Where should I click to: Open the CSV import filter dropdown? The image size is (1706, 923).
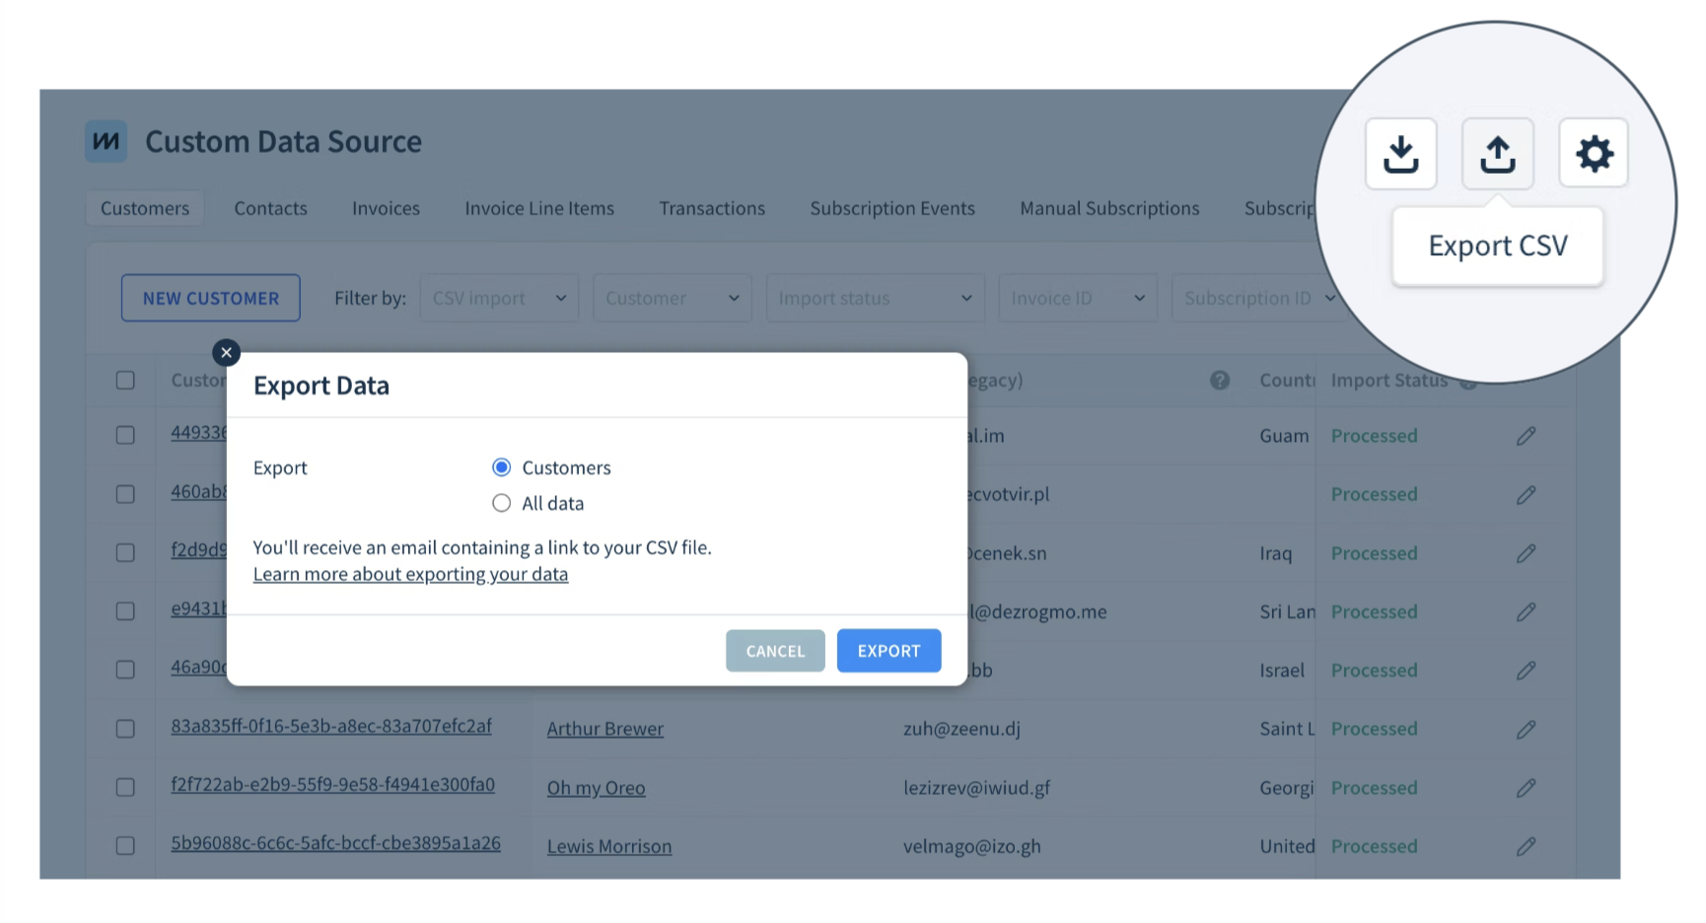pyautogui.click(x=498, y=297)
